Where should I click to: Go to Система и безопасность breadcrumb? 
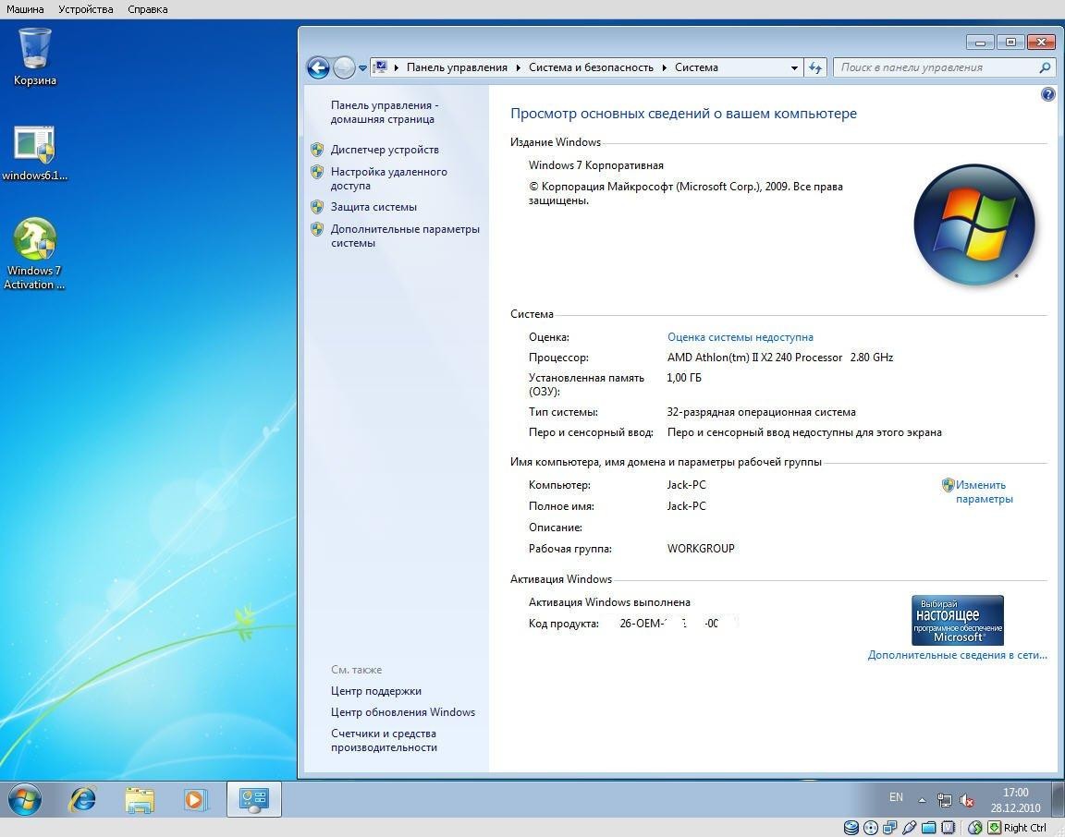coord(591,67)
